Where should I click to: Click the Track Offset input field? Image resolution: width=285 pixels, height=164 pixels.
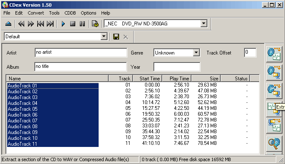coord(250,52)
